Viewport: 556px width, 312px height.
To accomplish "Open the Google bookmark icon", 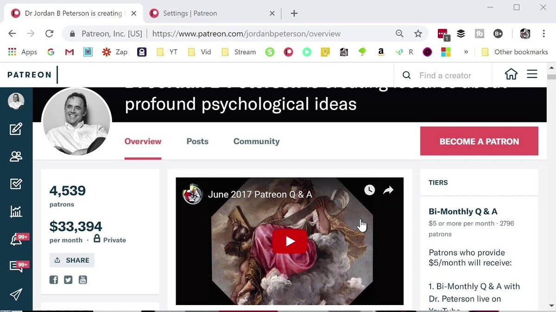I will (x=51, y=52).
